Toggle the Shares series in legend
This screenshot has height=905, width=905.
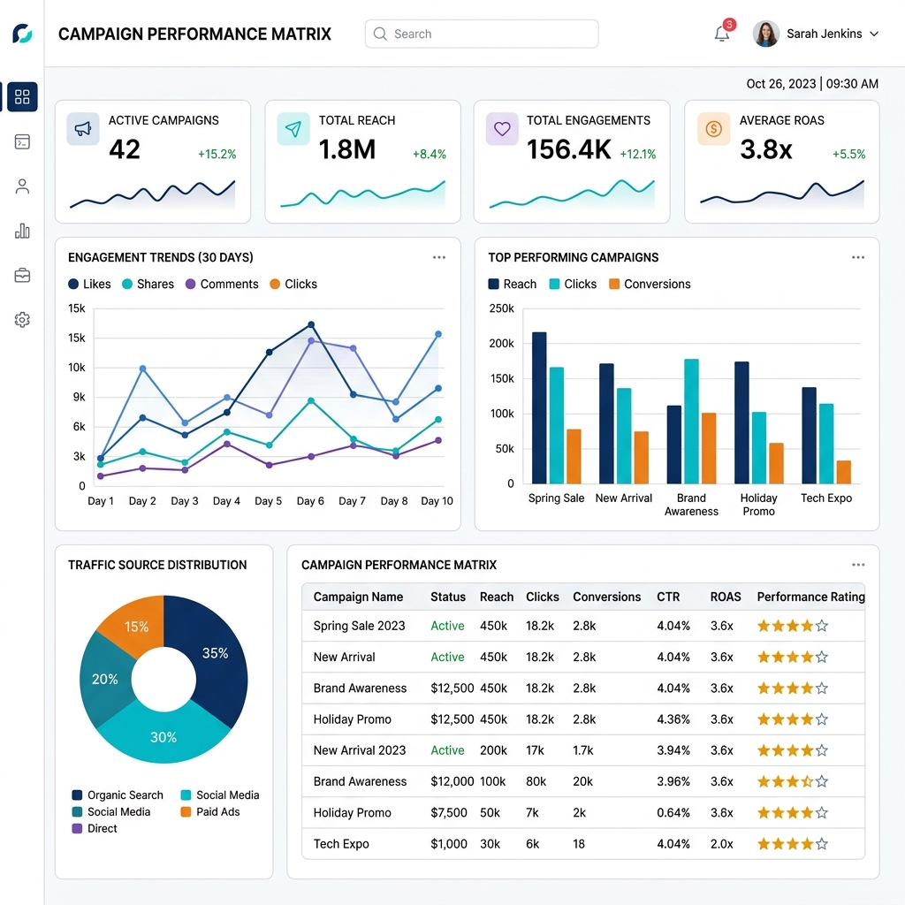(148, 284)
